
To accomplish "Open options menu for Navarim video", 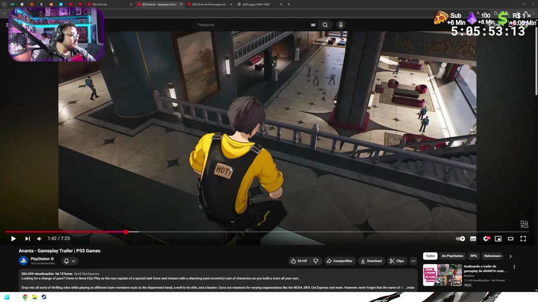I will tap(514, 267).
